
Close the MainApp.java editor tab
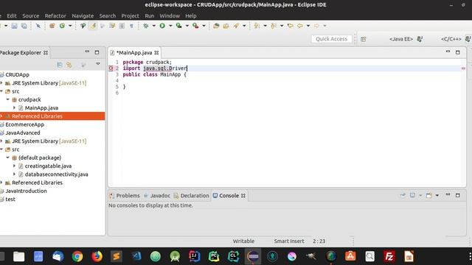156,53
